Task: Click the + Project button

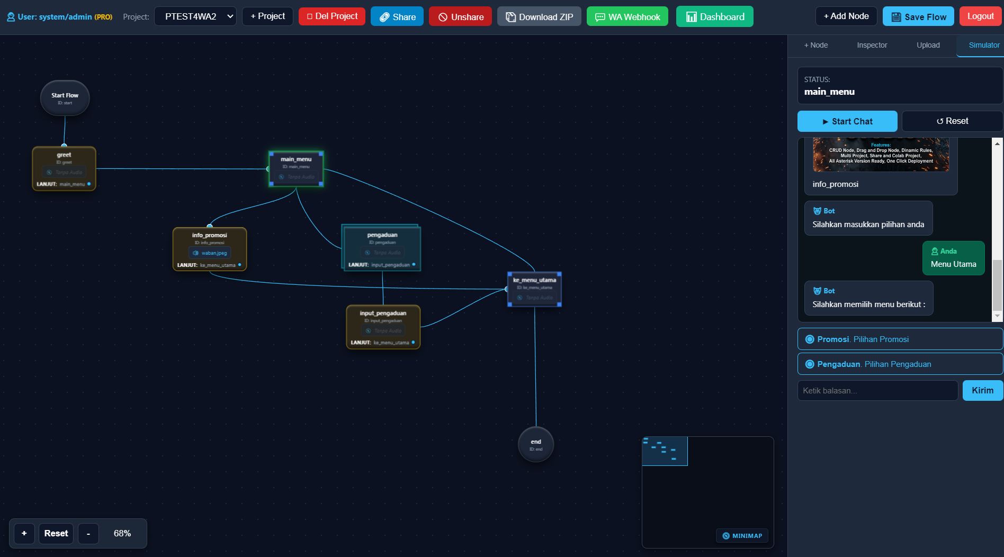Action: (x=267, y=16)
